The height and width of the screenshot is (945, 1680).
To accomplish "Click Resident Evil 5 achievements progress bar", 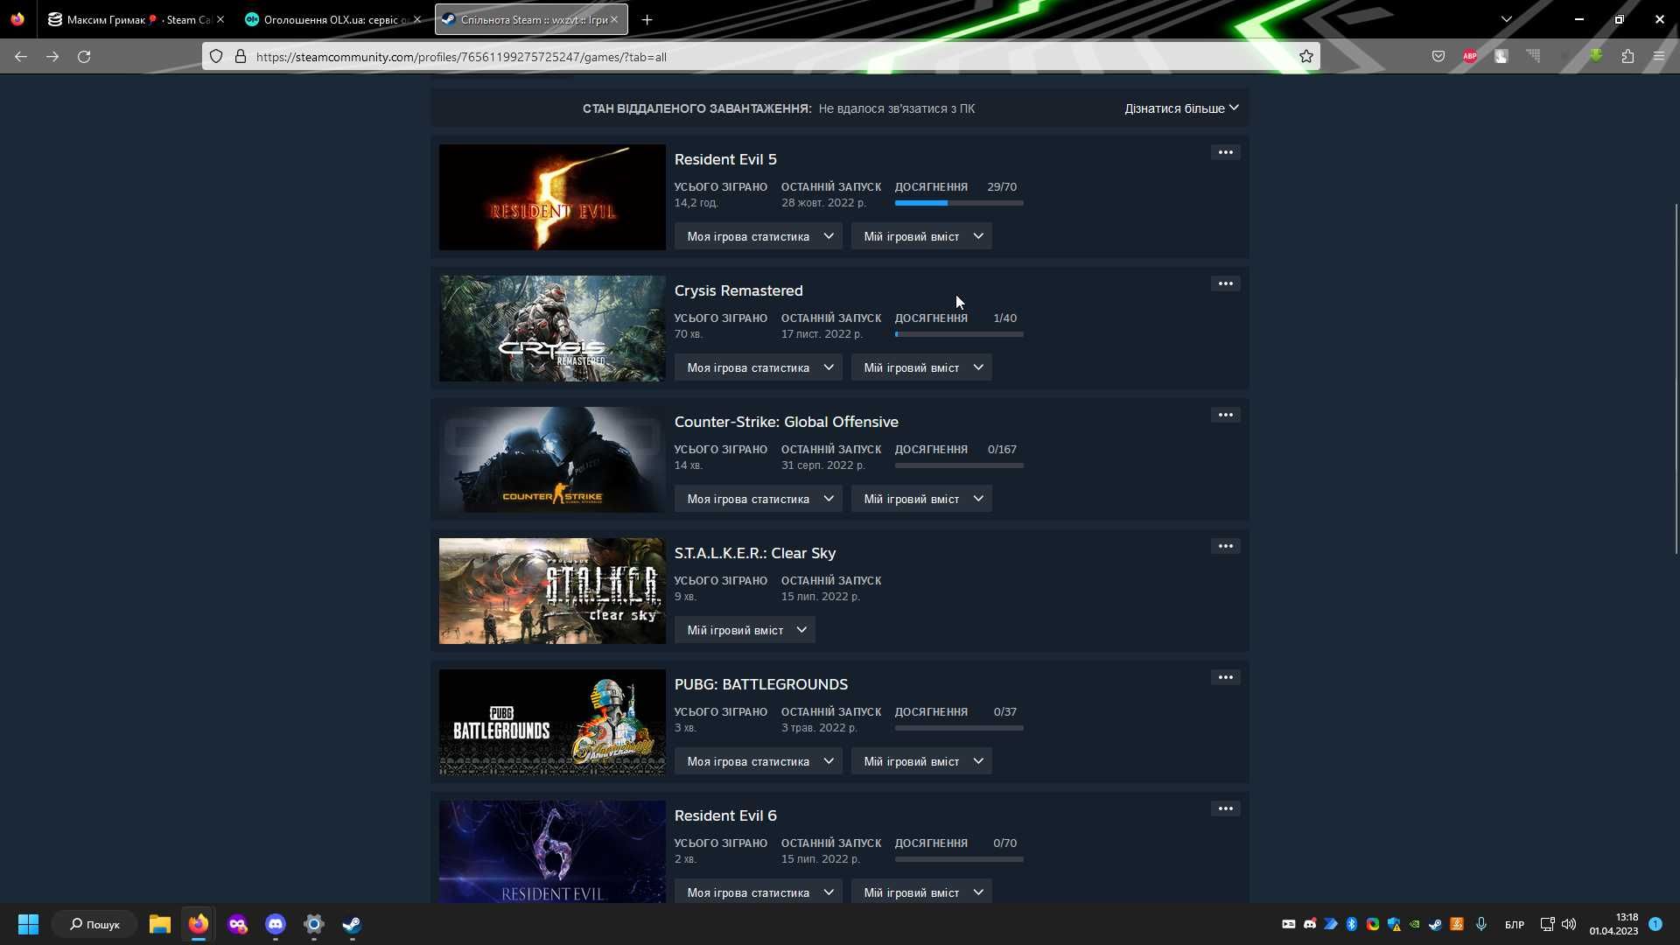I will tap(959, 203).
